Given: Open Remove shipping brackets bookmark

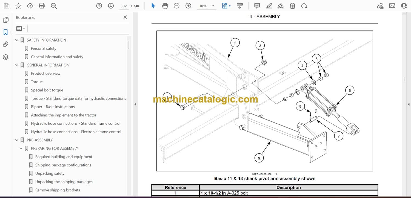Looking at the screenshot, I should [x=58, y=190].
